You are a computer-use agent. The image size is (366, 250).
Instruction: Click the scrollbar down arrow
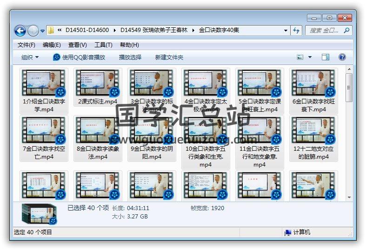click(349, 198)
